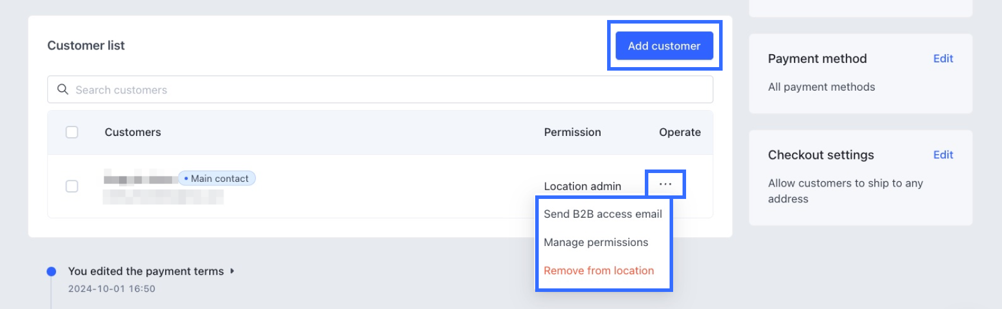The width and height of the screenshot is (1002, 309).
Task: Open the three-dot operate menu
Action: [665, 184]
